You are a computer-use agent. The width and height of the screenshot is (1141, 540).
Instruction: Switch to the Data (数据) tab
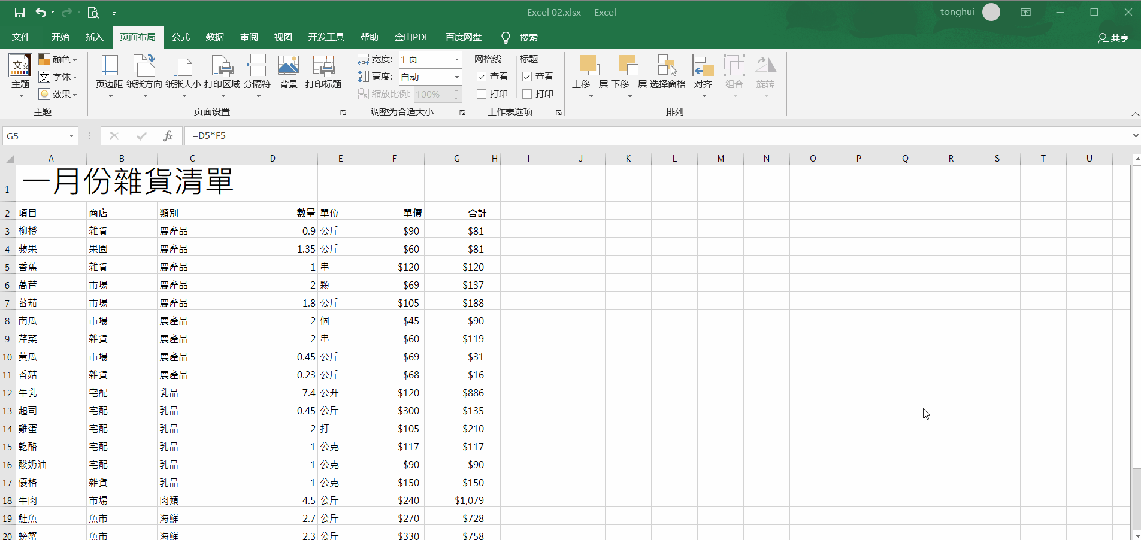(215, 37)
